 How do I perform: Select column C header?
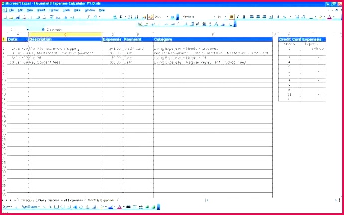click(x=65, y=35)
